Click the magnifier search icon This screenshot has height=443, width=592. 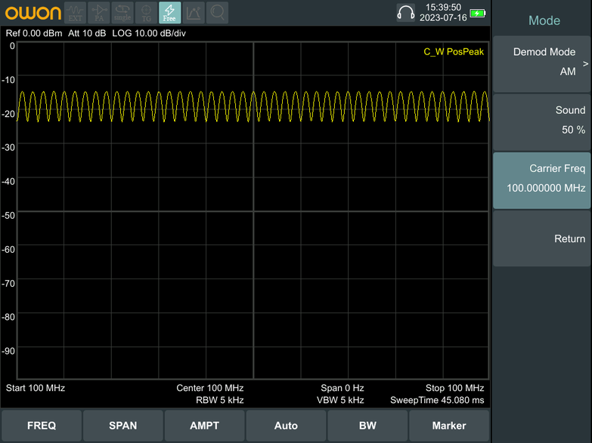(217, 13)
